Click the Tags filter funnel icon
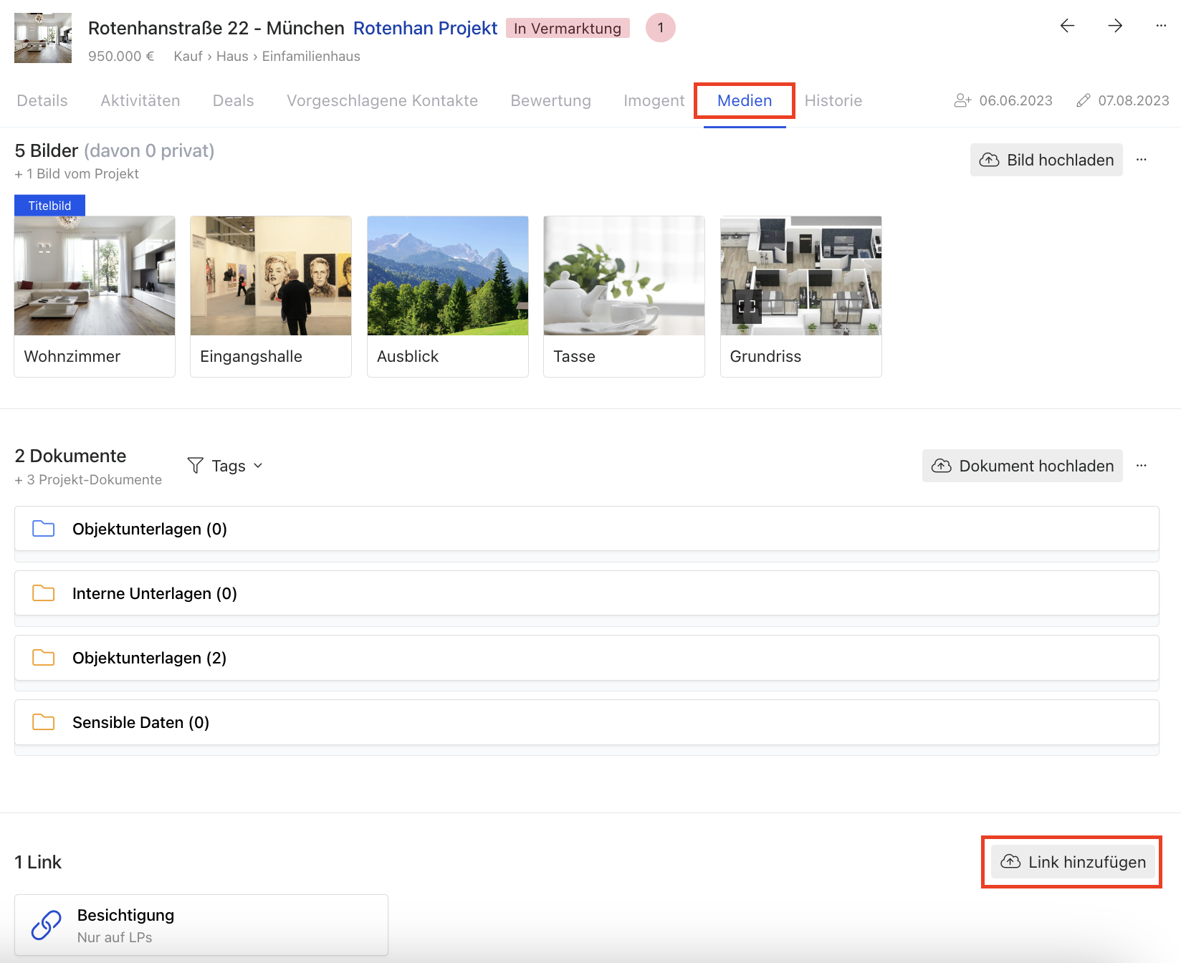The width and height of the screenshot is (1181, 963). (x=195, y=466)
